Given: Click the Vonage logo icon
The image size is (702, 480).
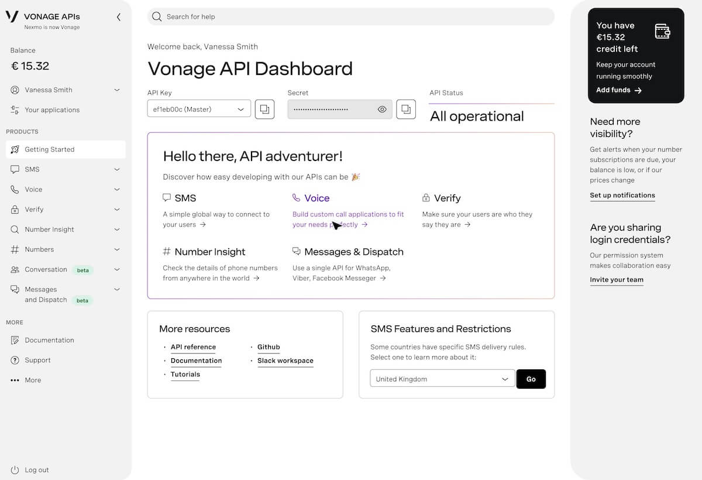Looking at the screenshot, I should click(x=12, y=16).
